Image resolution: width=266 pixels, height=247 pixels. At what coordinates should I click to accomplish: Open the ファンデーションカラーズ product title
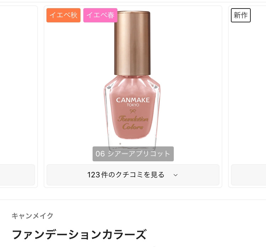(79, 235)
